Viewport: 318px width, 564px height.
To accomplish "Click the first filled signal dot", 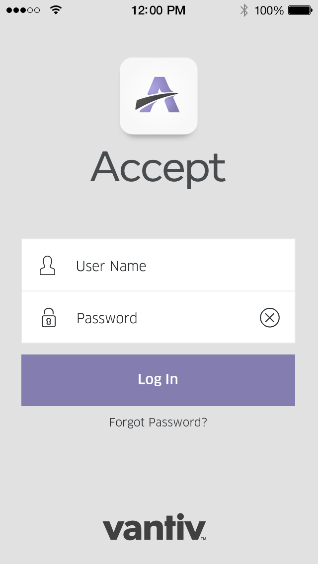I will click(x=9, y=10).
